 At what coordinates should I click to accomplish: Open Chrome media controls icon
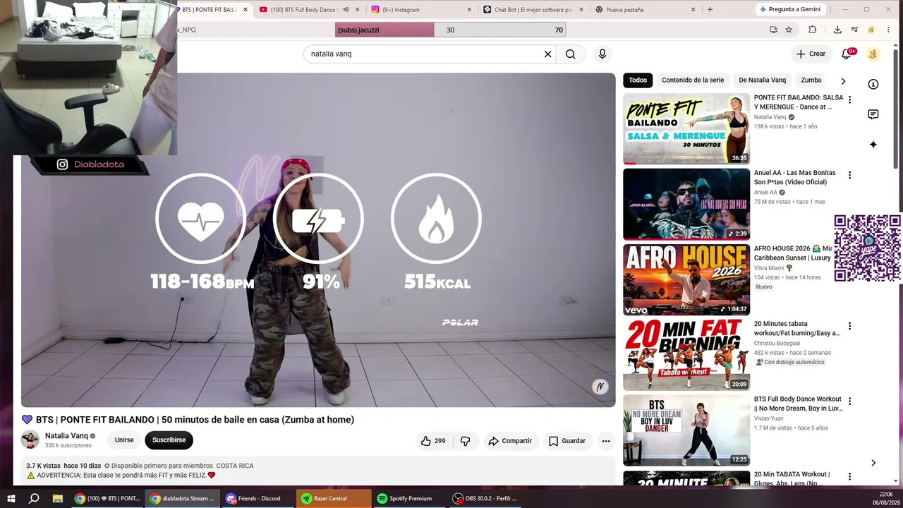click(854, 30)
